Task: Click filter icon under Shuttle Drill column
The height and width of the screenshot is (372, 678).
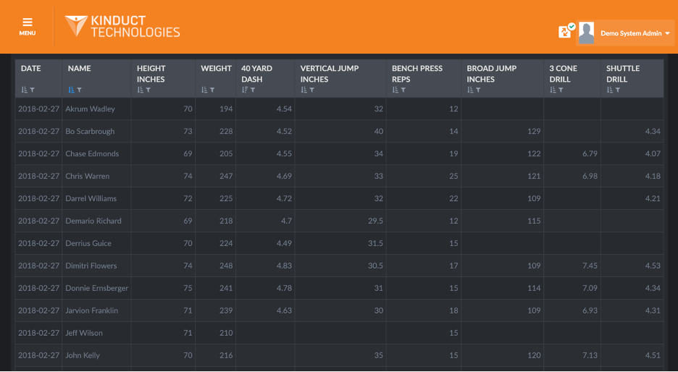Action: pos(618,90)
